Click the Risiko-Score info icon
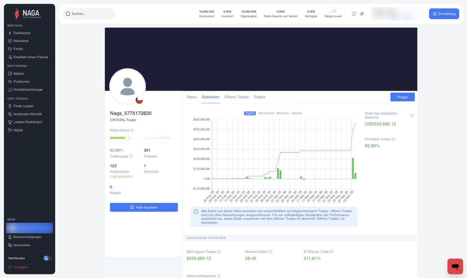The width and height of the screenshot is (467, 278). click(132, 130)
